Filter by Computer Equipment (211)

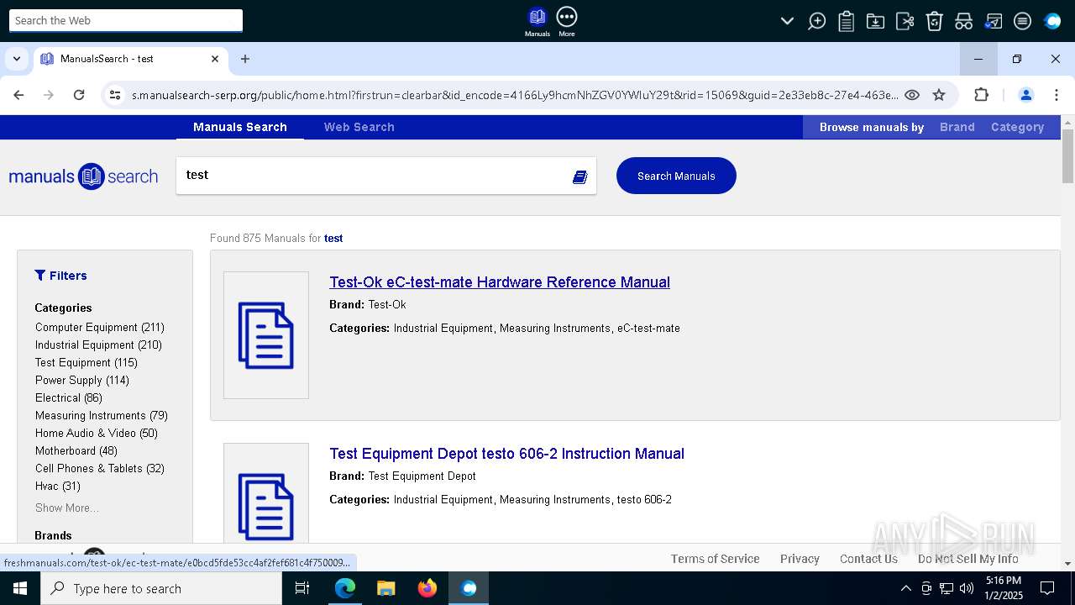[x=100, y=327]
